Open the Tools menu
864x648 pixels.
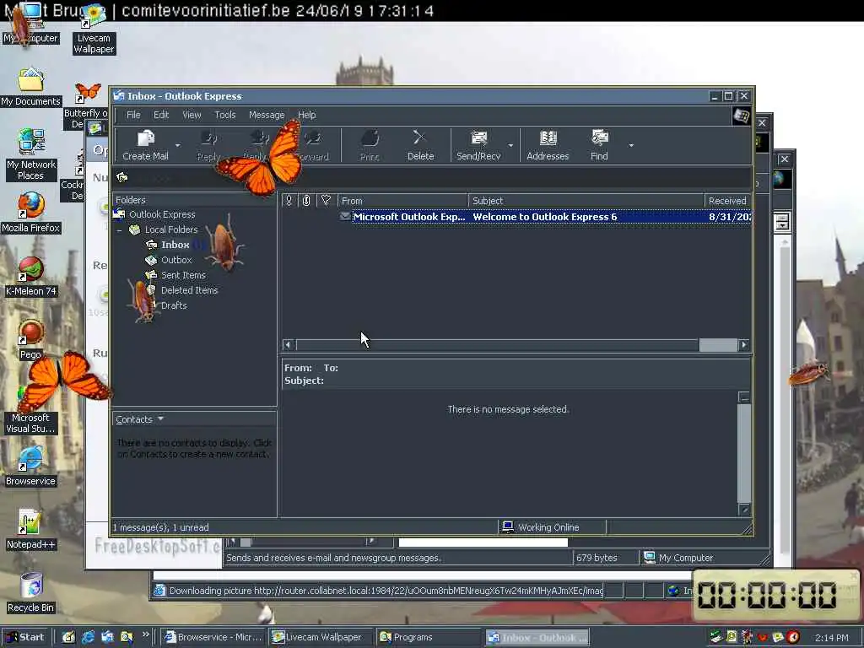(x=224, y=115)
